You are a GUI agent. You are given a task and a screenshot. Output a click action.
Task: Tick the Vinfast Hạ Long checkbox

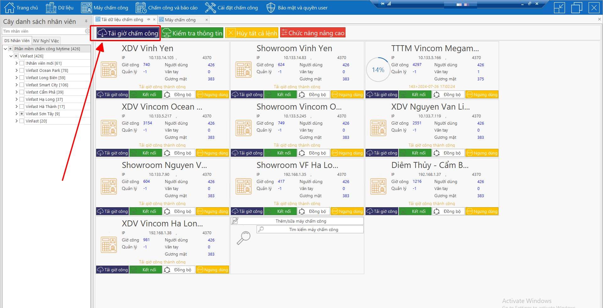pyautogui.click(x=22, y=99)
